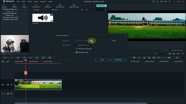186x104 pixels.
Task: Click the Add Marker shield icon
Action: coord(139,58)
